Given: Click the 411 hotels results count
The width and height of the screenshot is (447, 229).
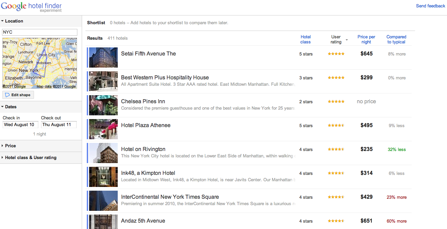Looking at the screenshot, I should 117,38.
